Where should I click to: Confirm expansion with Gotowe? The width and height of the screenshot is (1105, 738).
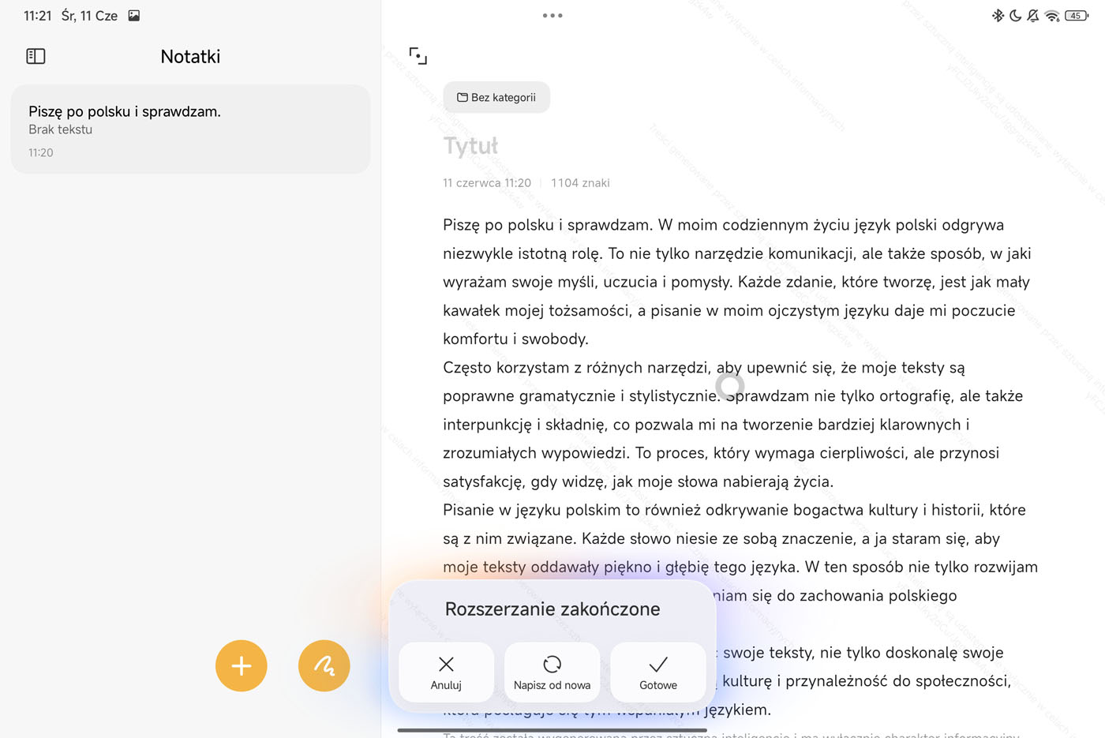coord(658,672)
